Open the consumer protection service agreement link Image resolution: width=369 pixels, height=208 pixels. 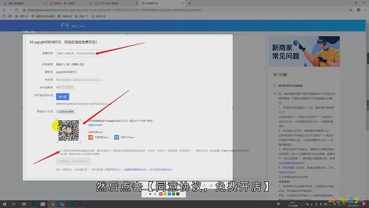[135, 170]
